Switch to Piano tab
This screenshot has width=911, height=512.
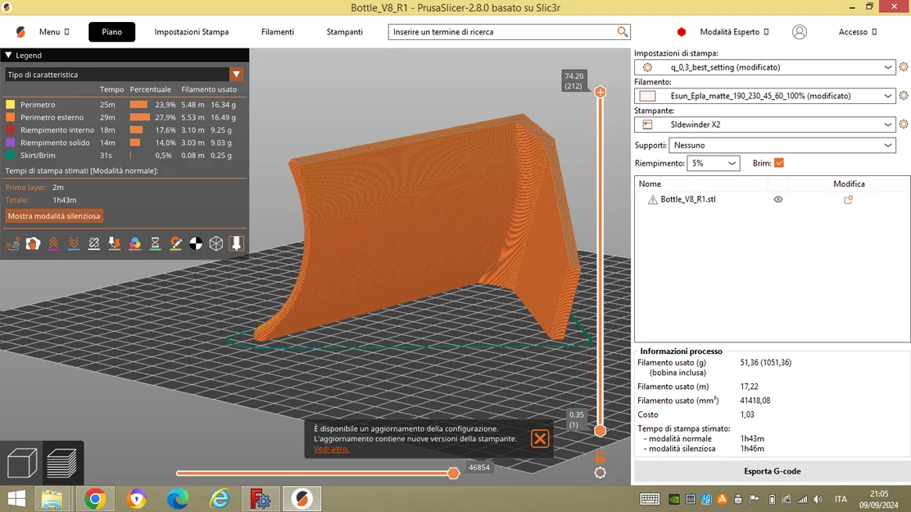[111, 32]
